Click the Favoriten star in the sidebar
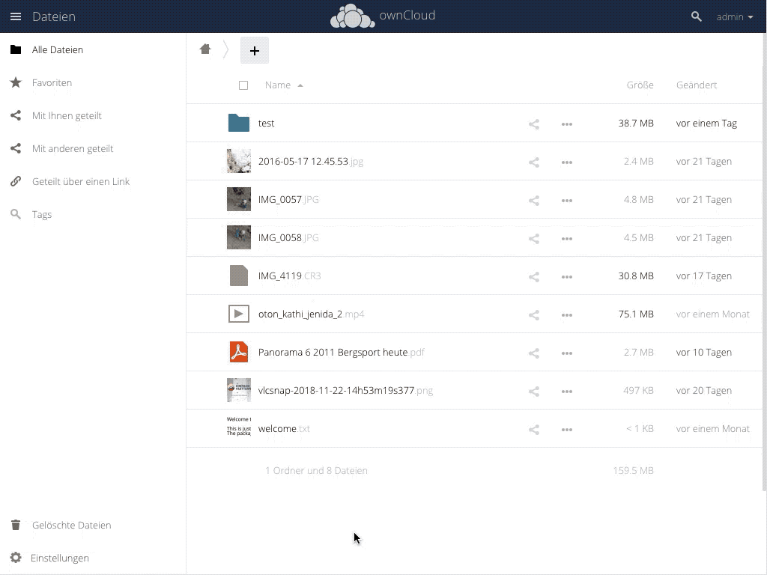 point(15,82)
